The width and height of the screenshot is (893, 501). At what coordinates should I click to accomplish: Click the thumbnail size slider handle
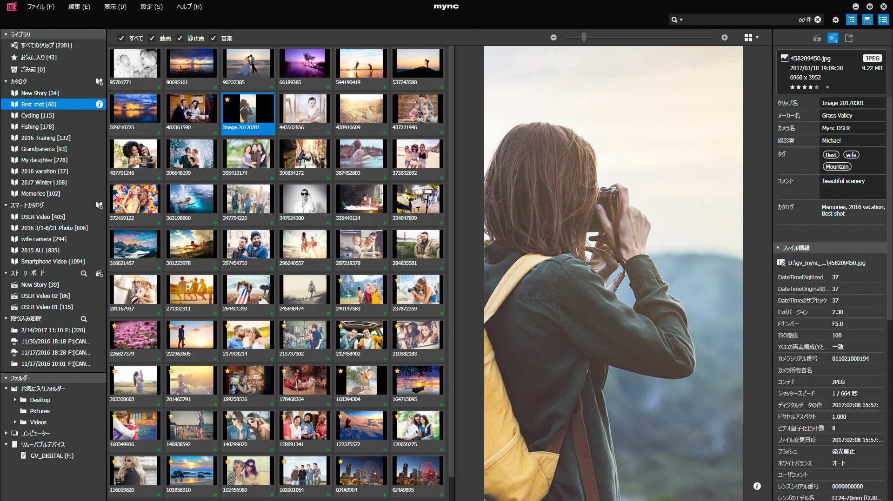point(584,38)
